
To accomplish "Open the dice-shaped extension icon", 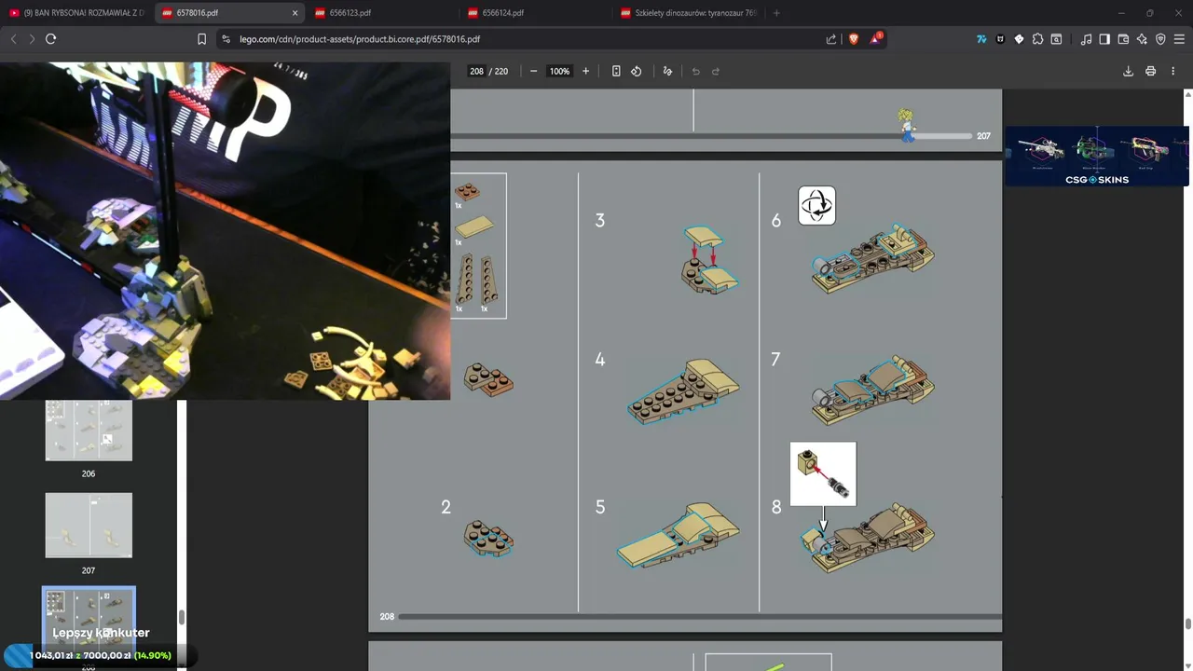I will [x=1019, y=39].
